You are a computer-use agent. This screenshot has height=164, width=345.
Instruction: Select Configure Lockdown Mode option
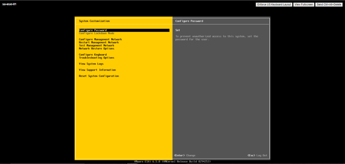96,33
